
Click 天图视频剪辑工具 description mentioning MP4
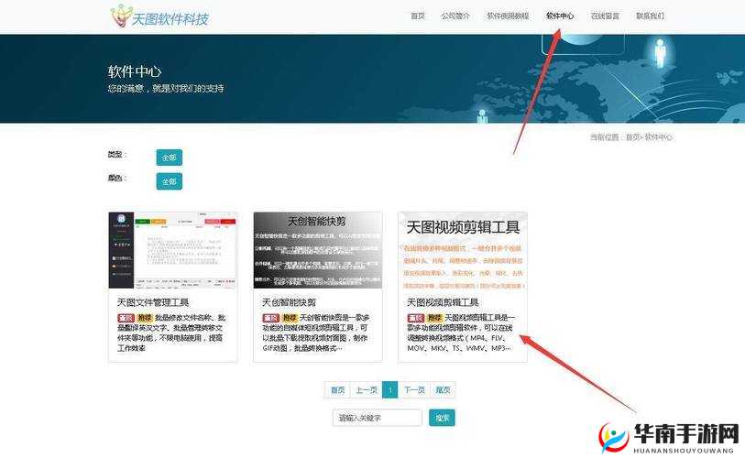[461, 333]
